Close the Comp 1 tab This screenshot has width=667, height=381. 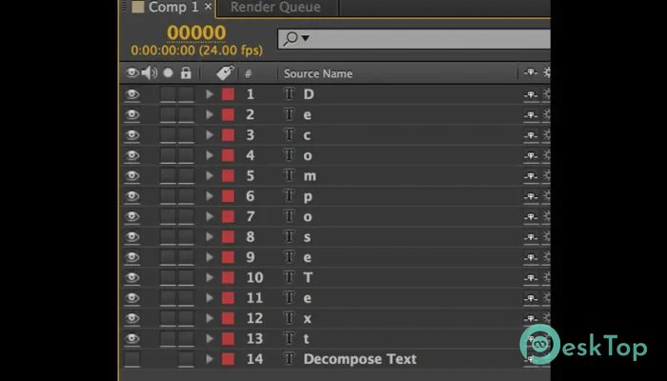click(208, 7)
